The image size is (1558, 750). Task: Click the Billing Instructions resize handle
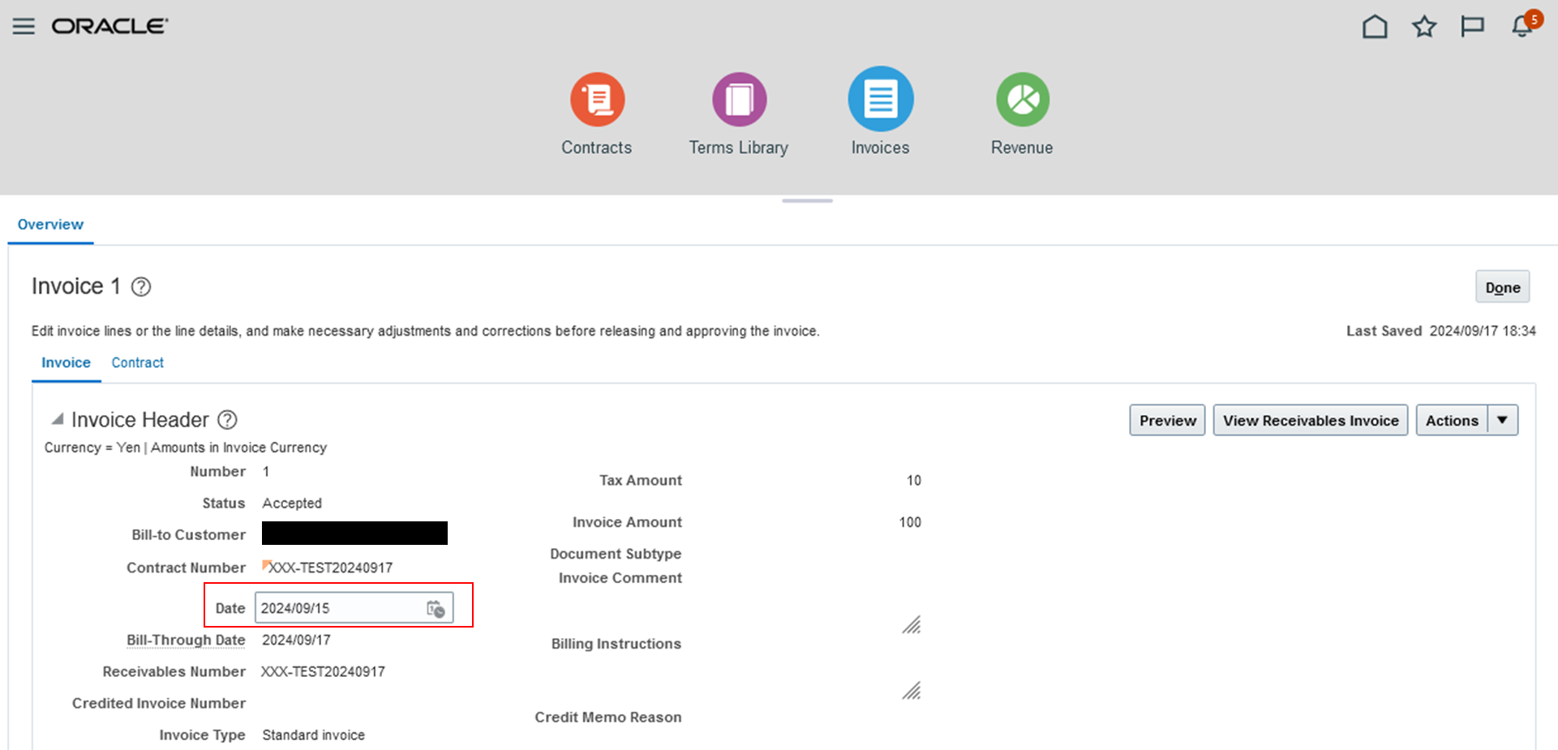912,691
